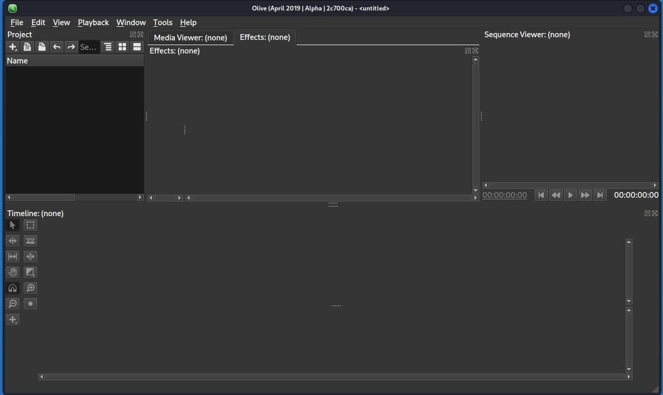Click the underlined current timecode 00:00:00:00

click(x=504, y=195)
